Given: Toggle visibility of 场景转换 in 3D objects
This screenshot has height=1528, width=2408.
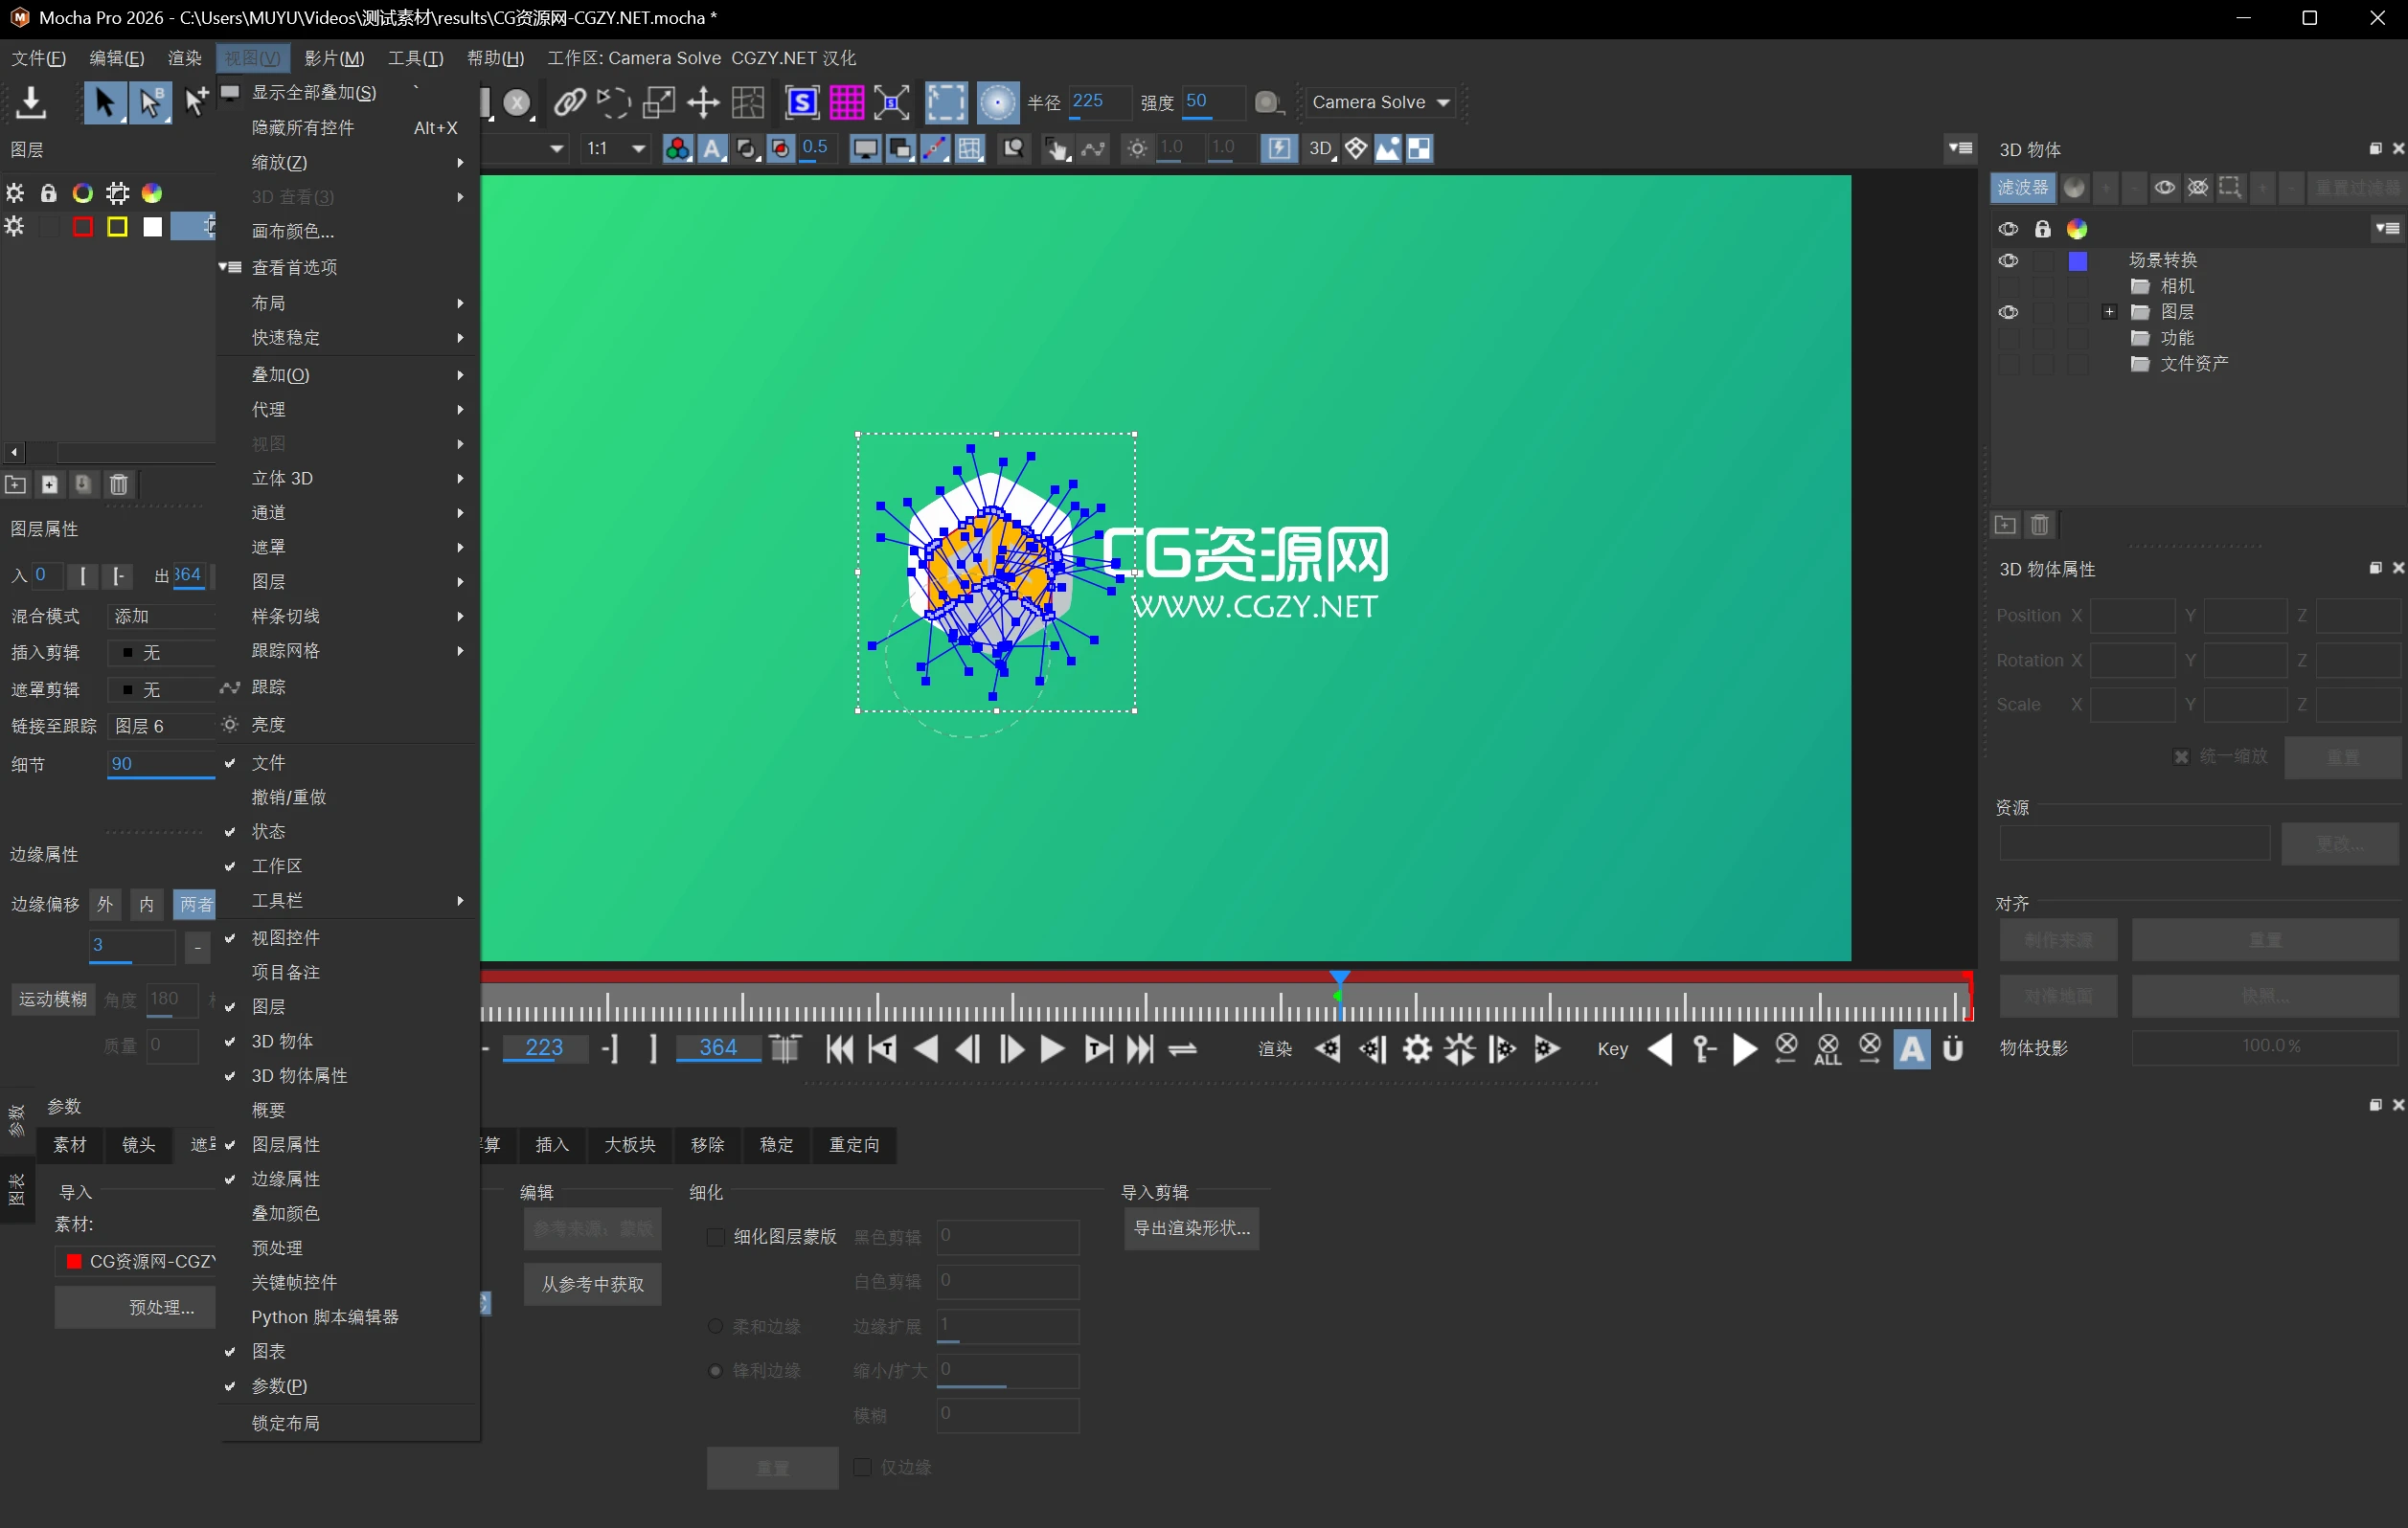Looking at the screenshot, I should coord(2010,259).
